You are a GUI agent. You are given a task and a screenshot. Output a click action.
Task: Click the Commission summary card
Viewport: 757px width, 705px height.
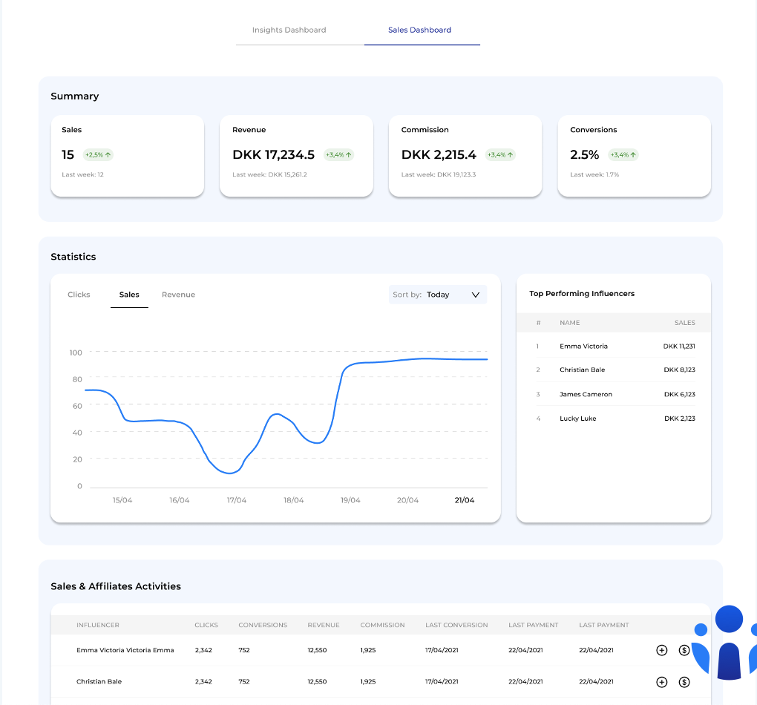click(x=465, y=156)
